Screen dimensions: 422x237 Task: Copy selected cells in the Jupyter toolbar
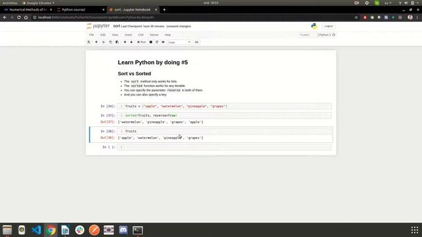coord(110,42)
